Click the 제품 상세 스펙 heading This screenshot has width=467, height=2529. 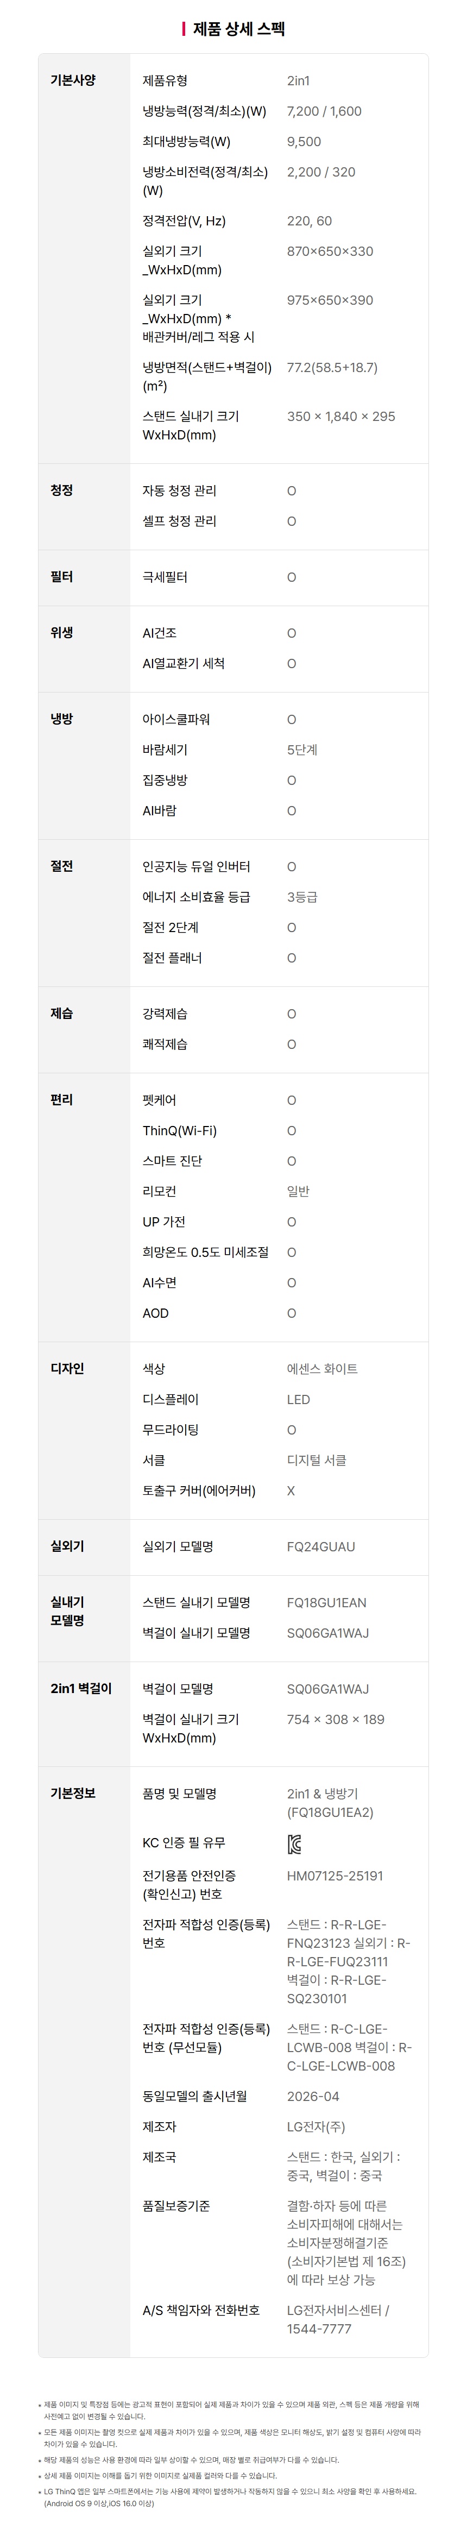point(238,29)
